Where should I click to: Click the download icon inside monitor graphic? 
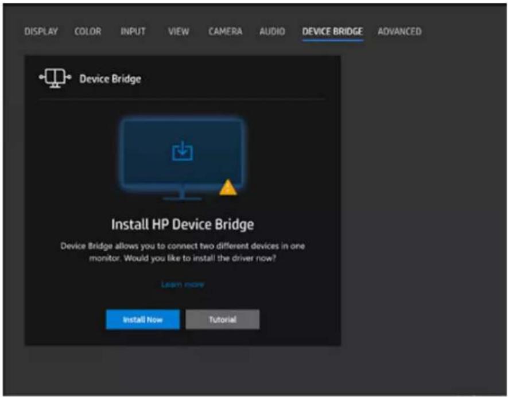[x=183, y=151]
